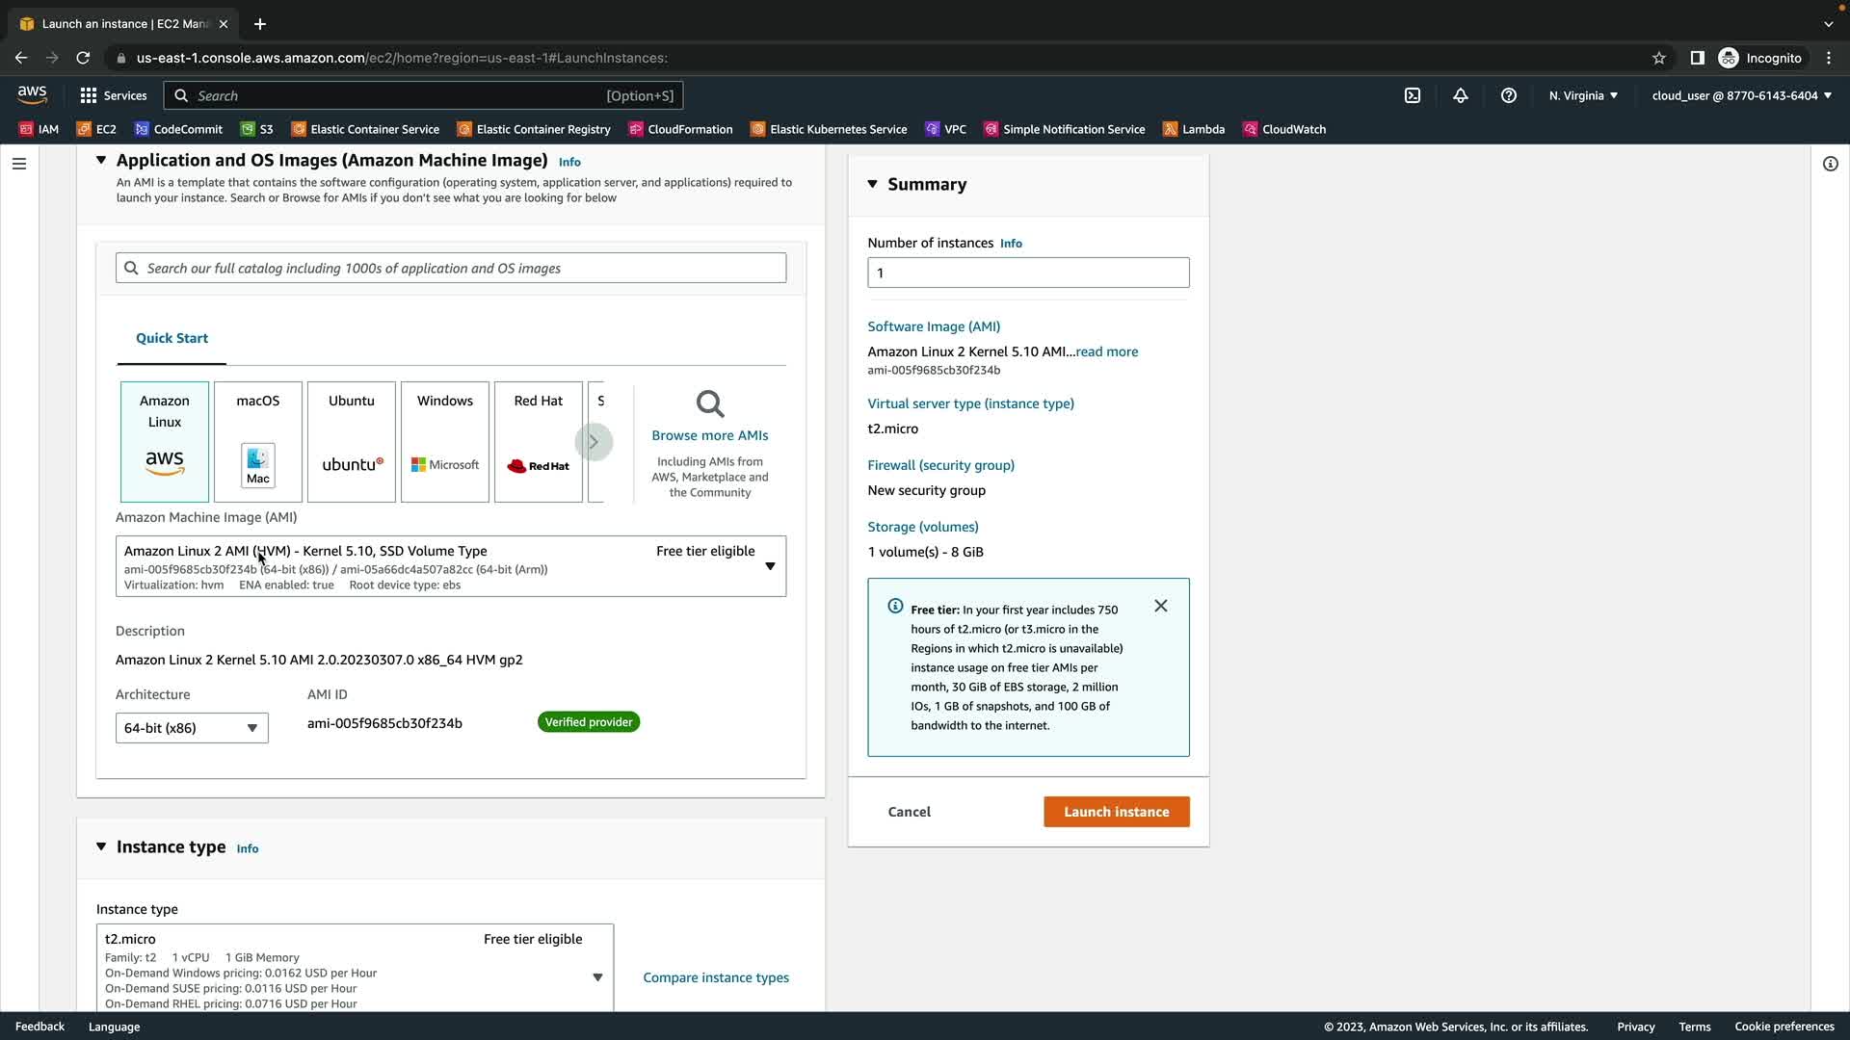Select the Ubuntu AMI tile
Screen dimensions: 1850x1040
(x=352, y=442)
